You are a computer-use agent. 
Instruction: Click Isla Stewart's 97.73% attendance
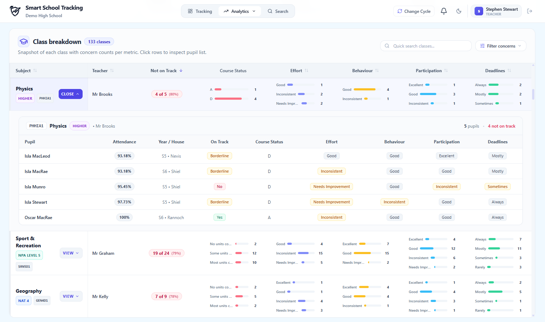point(124,202)
